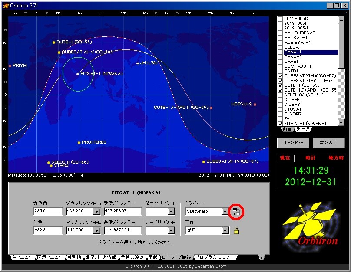
Task: Open the プログラムについて tab
Action: coord(215,257)
